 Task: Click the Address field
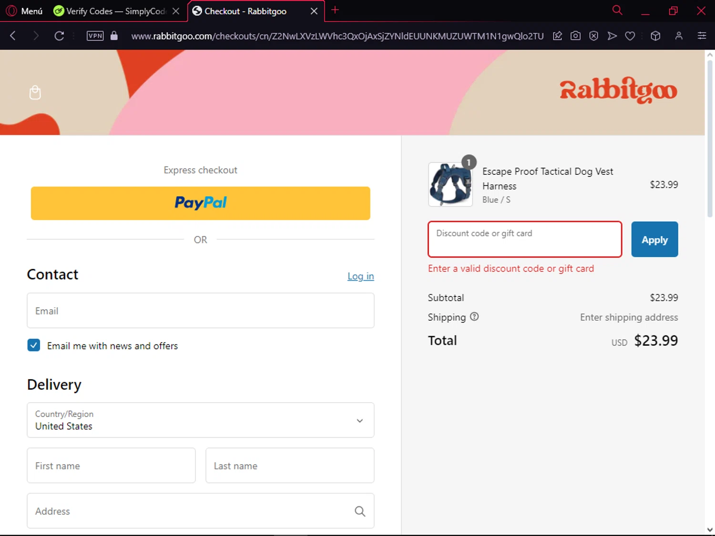[201, 511]
